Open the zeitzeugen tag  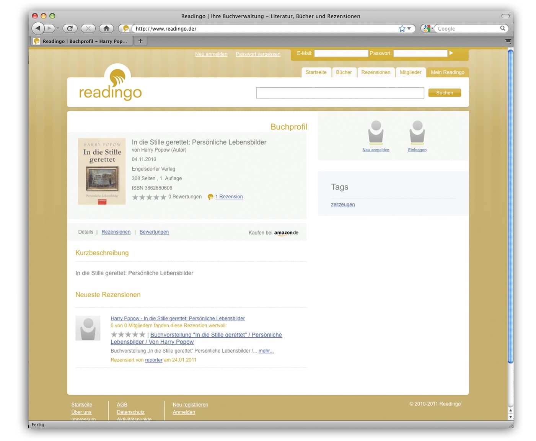[343, 205]
